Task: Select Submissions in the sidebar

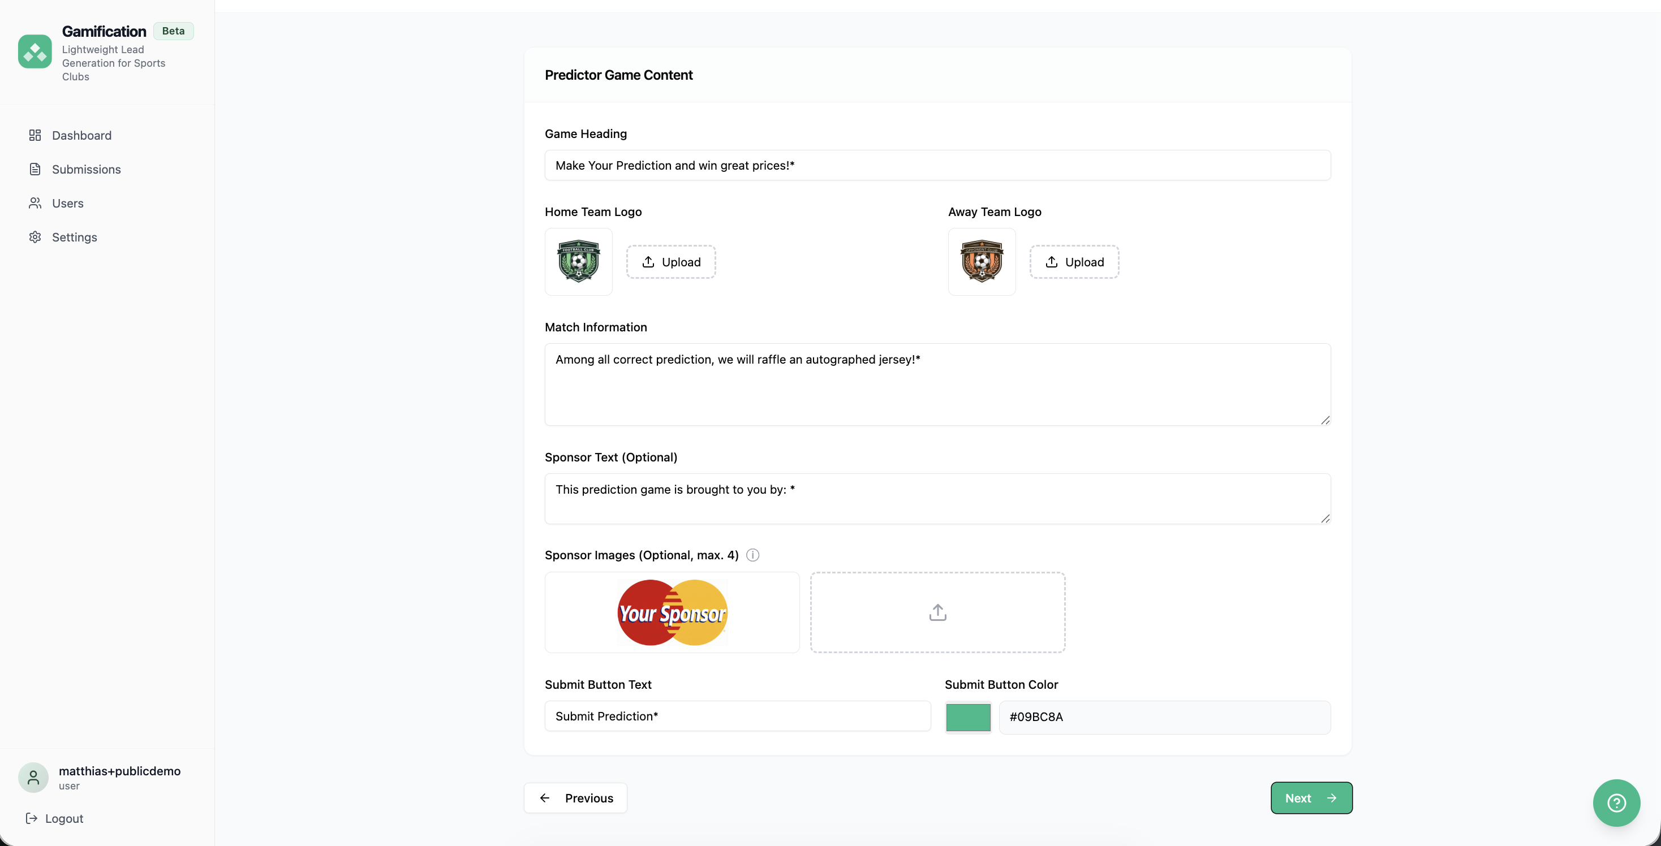Action: coord(86,169)
